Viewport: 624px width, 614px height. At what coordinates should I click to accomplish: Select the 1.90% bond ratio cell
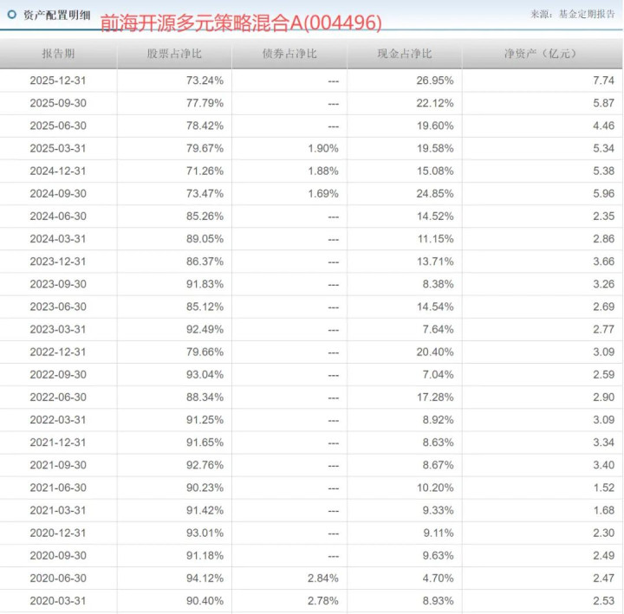[x=323, y=148]
